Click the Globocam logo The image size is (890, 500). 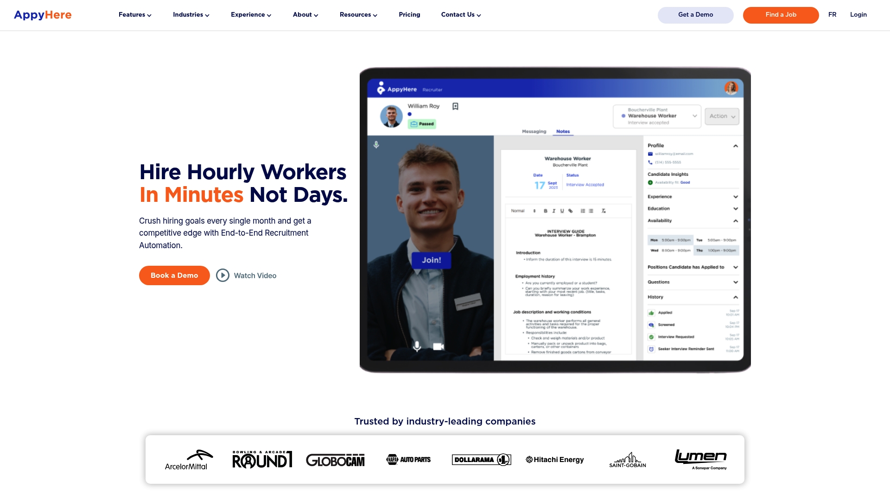tap(335, 460)
